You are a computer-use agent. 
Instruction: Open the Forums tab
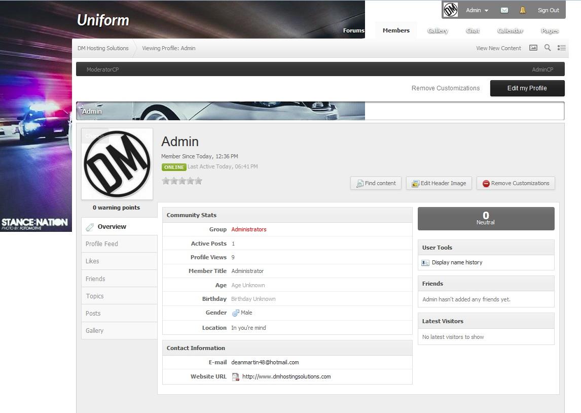tap(353, 30)
